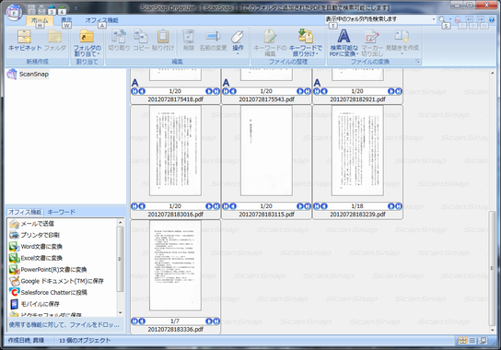The image size is (501, 350).
Task: Click the 切り取り cut icon
Action: click(x=119, y=41)
